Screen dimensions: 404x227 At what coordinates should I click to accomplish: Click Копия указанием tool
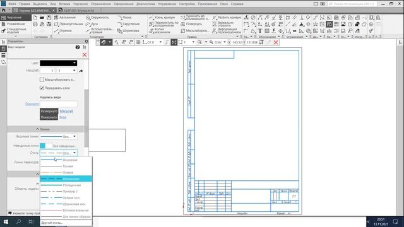160,31
